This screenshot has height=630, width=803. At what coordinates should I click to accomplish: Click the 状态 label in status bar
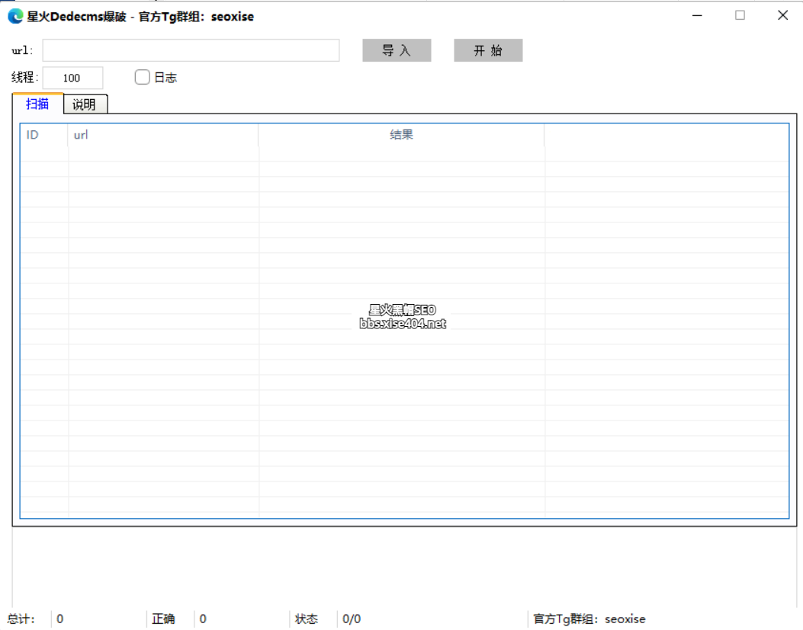pyautogui.click(x=307, y=619)
